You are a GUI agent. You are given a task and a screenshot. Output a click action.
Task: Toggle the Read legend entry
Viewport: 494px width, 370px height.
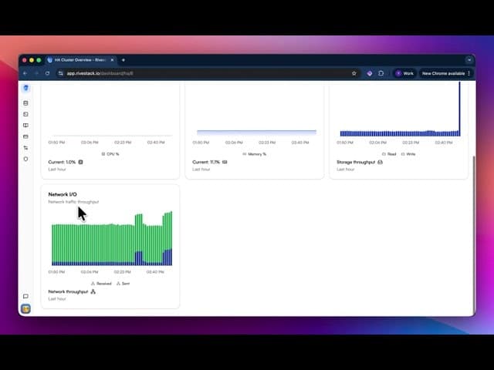click(389, 154)
